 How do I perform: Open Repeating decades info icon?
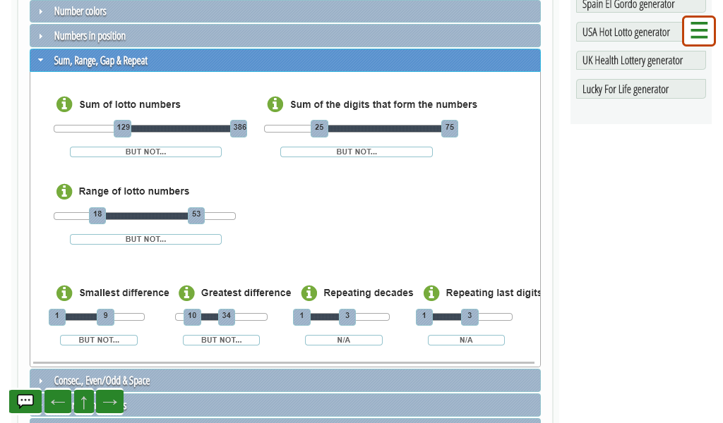click(x=309, y=293)
